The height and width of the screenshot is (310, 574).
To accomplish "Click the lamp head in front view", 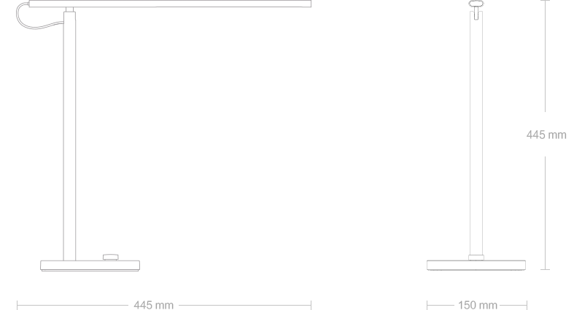I will coord(476,4).
